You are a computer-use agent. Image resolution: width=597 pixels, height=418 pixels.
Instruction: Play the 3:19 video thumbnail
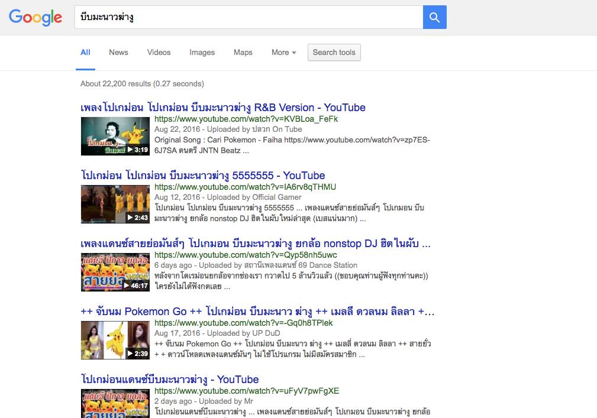point(115,136)
